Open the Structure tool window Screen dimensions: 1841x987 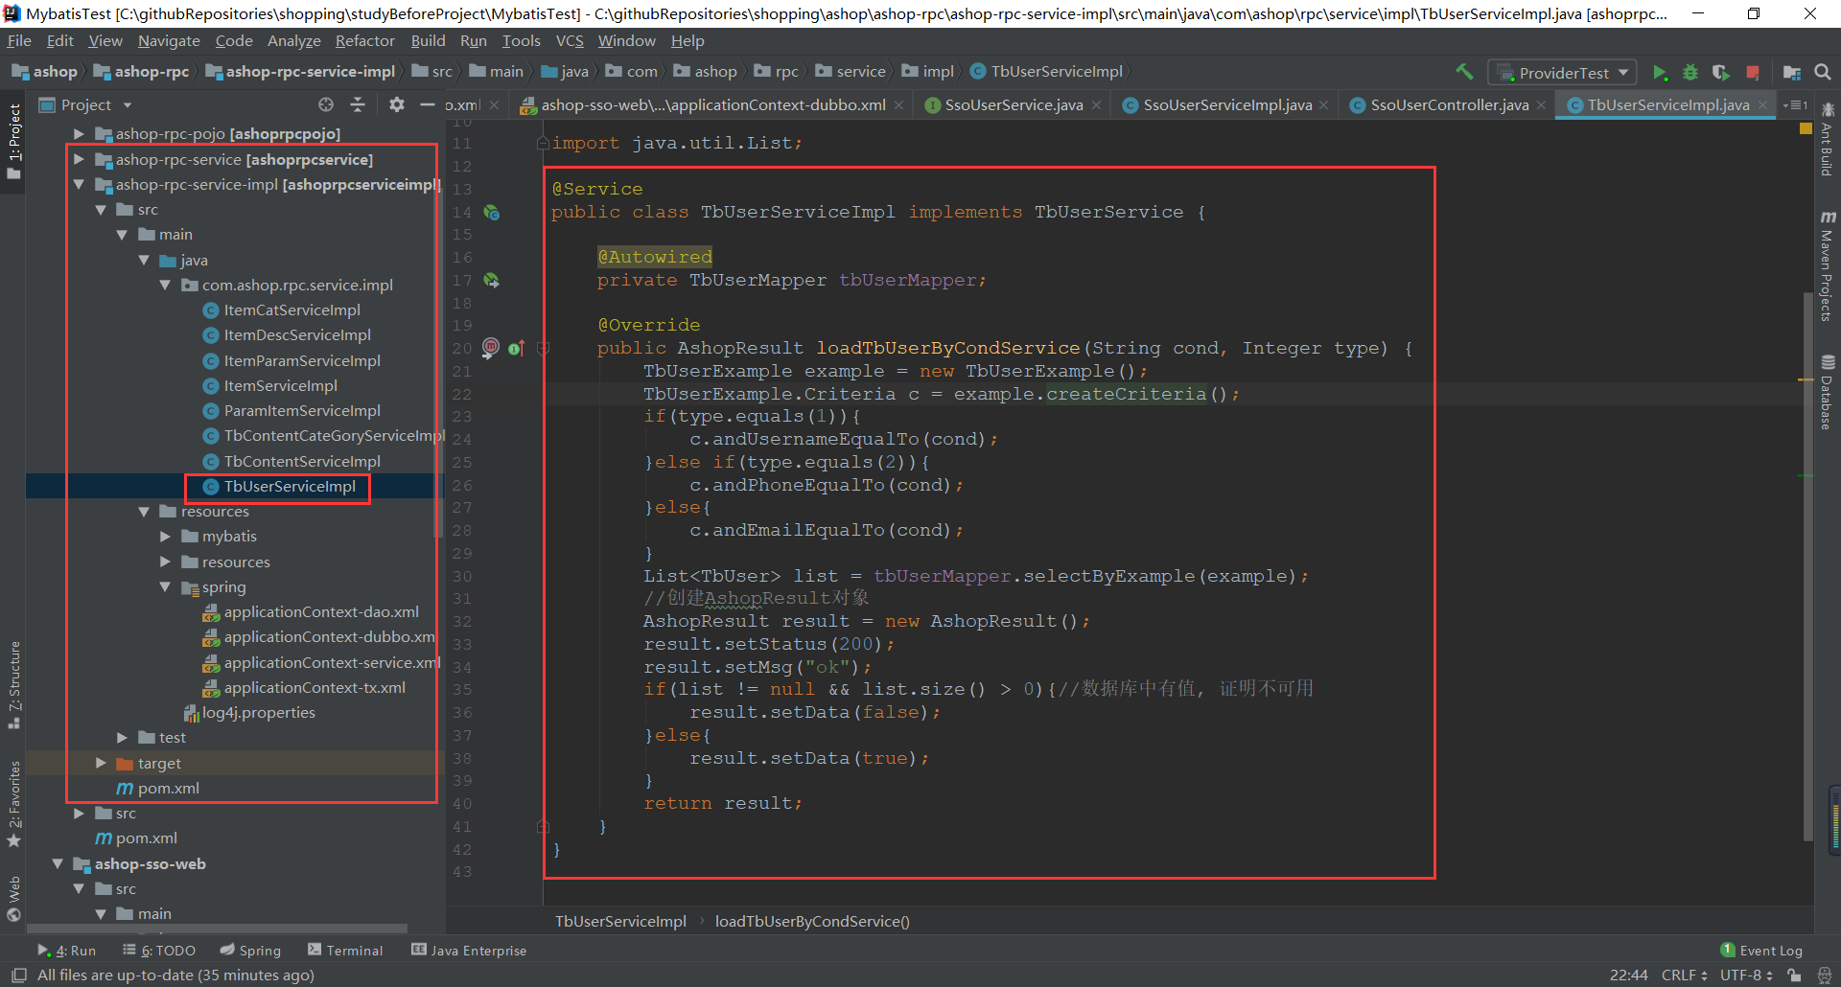pos(13,685)
